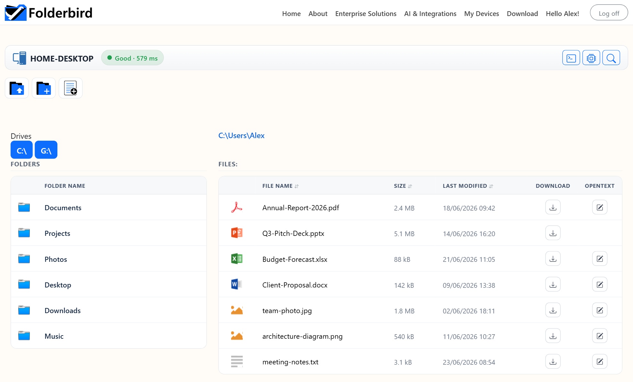Open meeting-notes.txt in text editor

coord(600,361)
